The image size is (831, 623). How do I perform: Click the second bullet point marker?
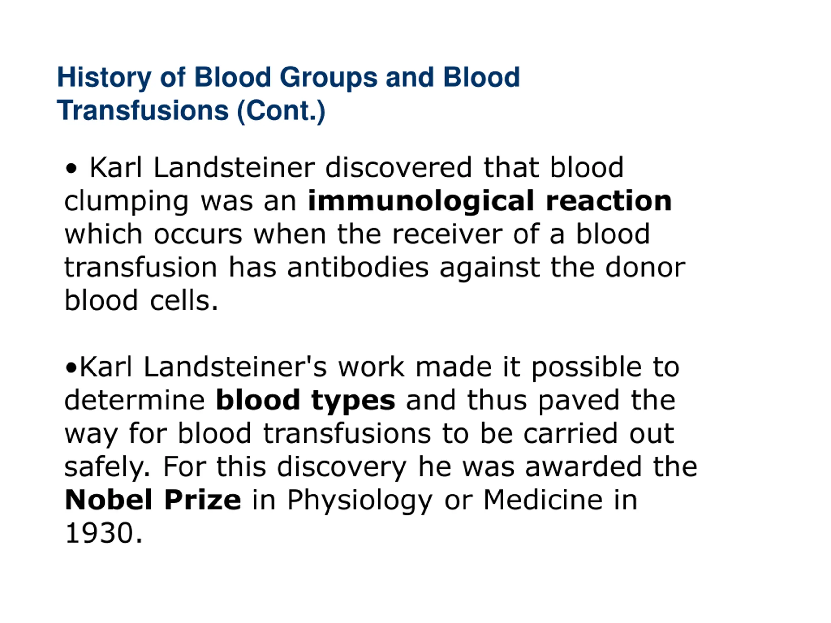71,368
